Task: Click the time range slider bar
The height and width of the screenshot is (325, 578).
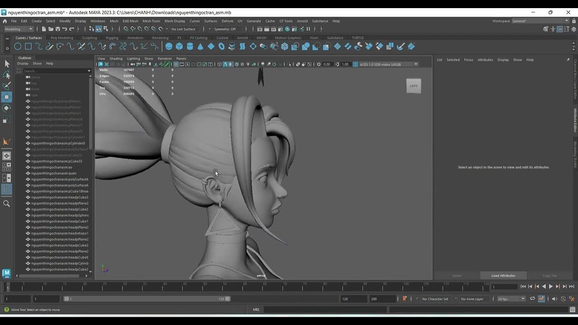Action: click(147, 299)
